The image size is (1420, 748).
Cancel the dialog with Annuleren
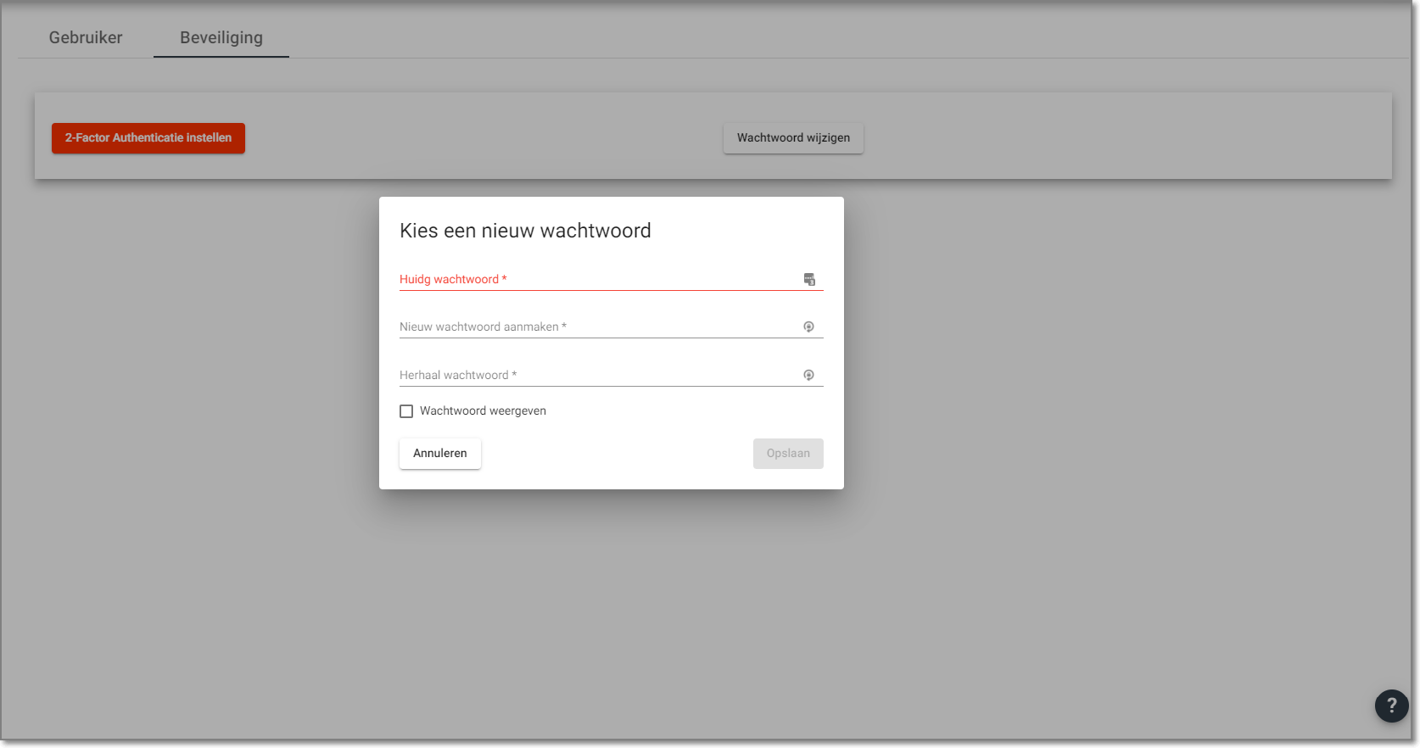coord(439,454)
